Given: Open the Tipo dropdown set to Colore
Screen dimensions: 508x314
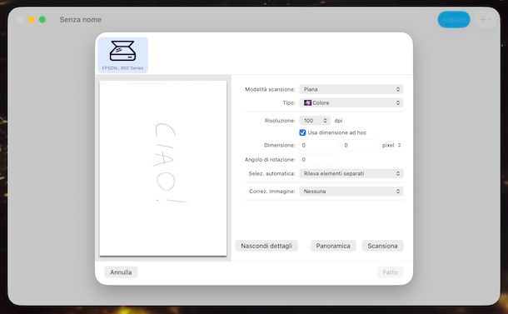Looking at the screenshot, I should [351, 102].
